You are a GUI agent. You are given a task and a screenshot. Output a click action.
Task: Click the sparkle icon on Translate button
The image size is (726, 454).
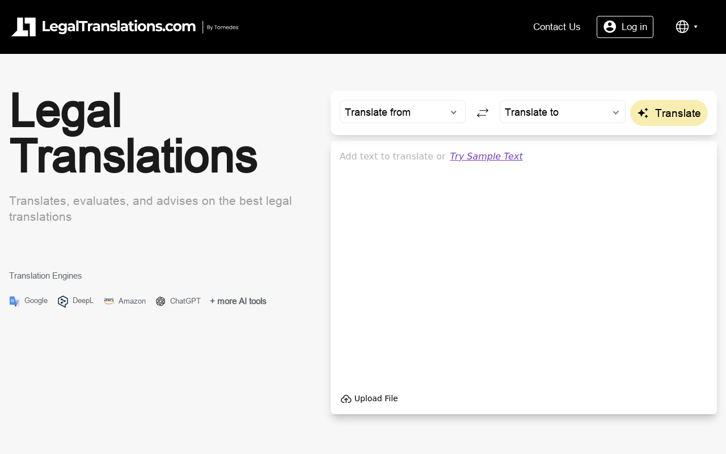point(643,113)
